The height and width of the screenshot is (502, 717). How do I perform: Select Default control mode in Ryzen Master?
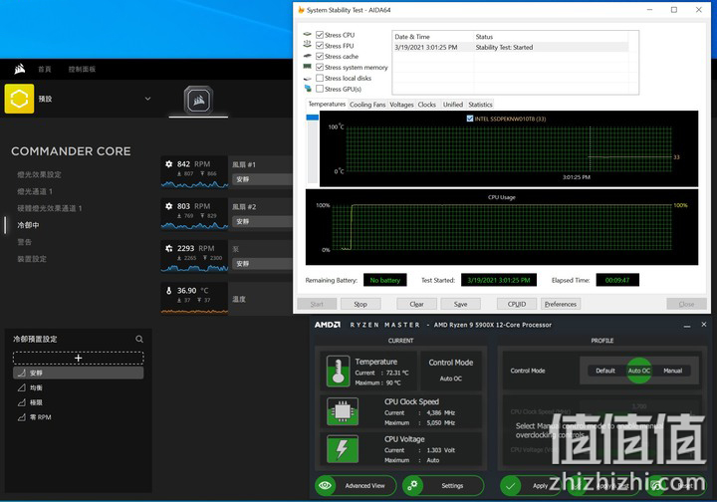click(x=605, y=371)
